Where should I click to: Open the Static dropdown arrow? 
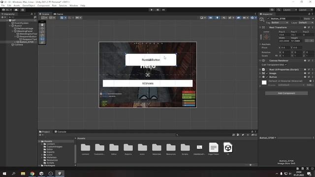pos(313,19)
